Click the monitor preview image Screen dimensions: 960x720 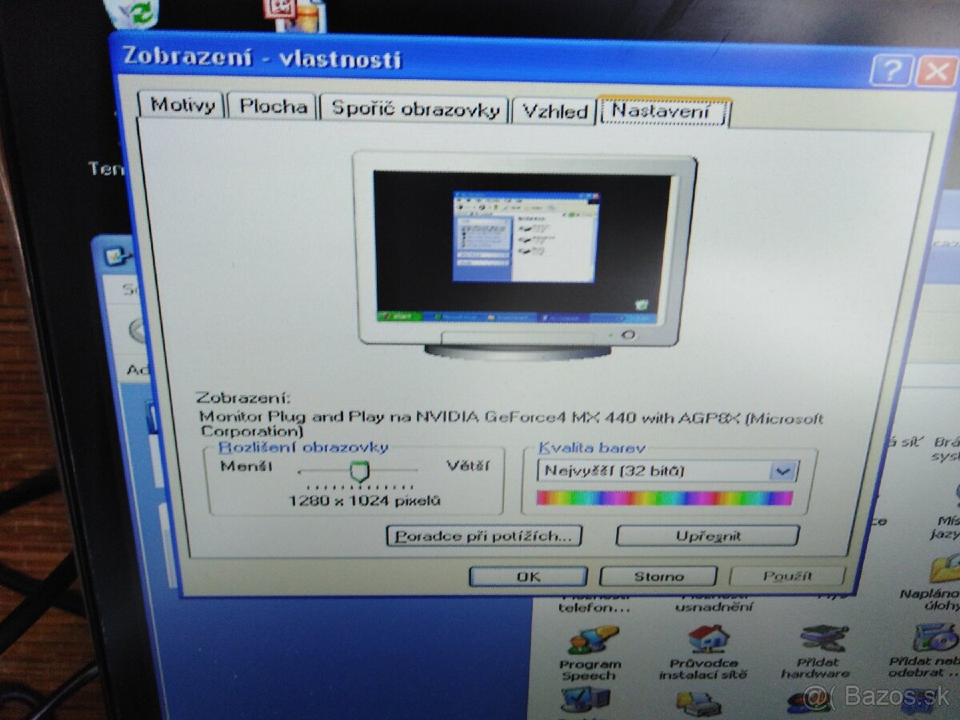[524, 252]
